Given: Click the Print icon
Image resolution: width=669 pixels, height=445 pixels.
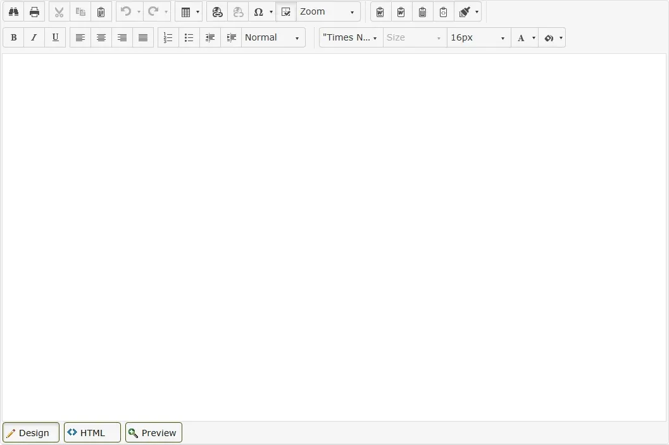Looking at the screenshot, I should [35, 12].
